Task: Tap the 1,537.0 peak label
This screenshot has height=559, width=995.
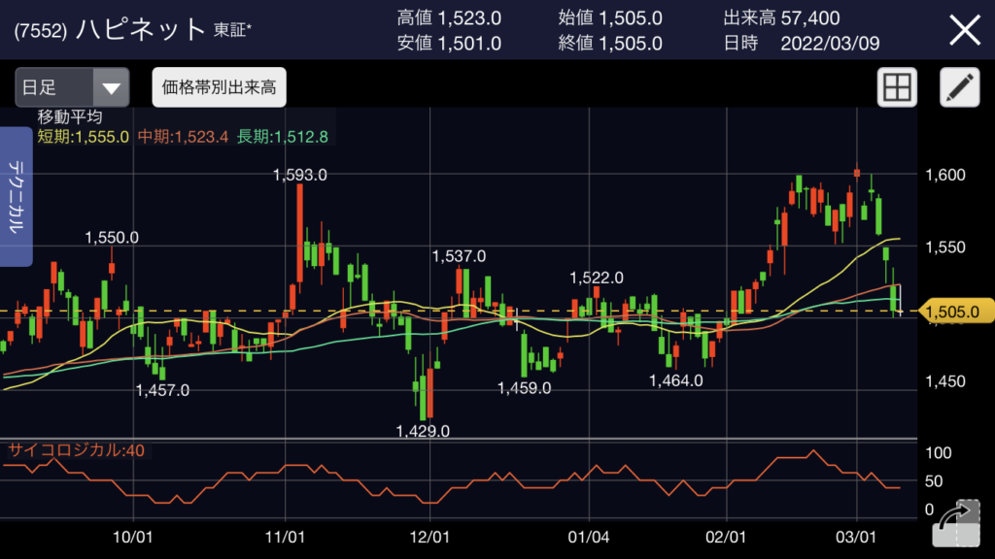Action: click(459, 256)
